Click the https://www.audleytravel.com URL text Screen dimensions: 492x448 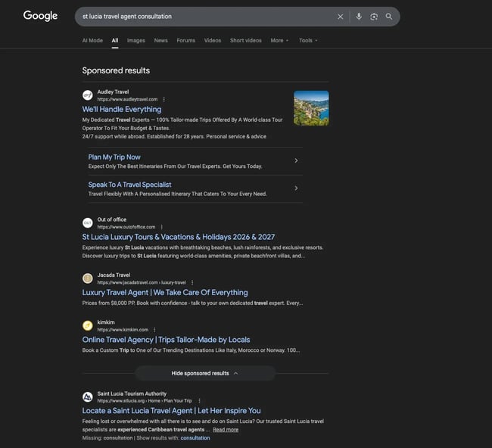pyautogui.click(x=127, y=99)
